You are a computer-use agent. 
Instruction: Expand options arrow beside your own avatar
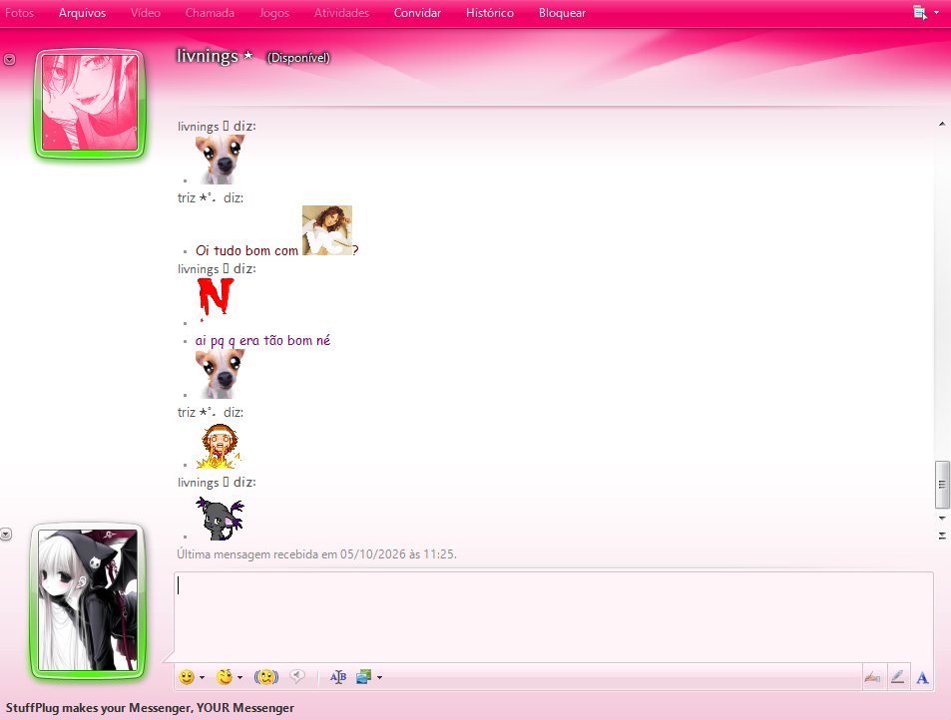pos(5,534)
